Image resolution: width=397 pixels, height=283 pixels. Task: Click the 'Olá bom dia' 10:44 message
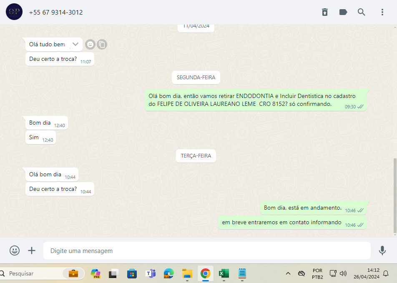coord(52,175)
